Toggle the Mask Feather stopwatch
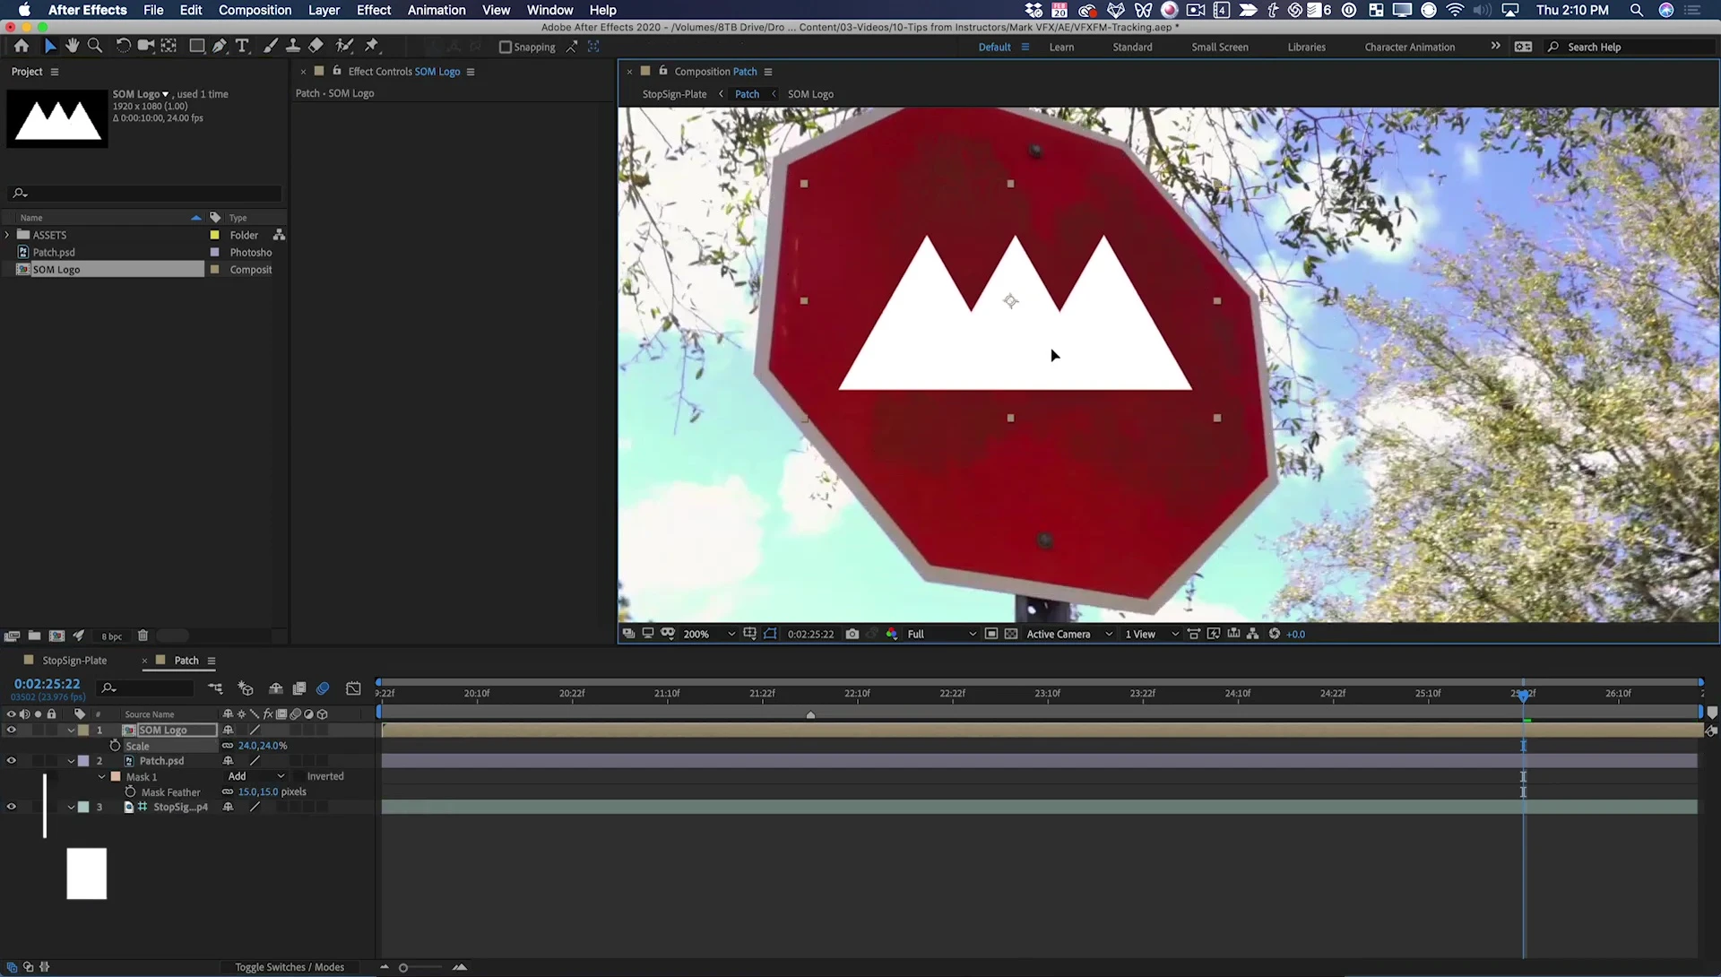This screenshot has width=1721, height=977. click(x=131, y=791)
